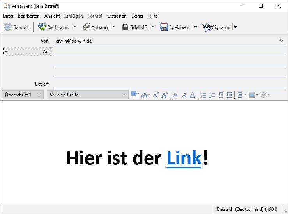Screen dimensions: 288x214
Task: Click the S/MIME lock button
Action: [134, 27]
